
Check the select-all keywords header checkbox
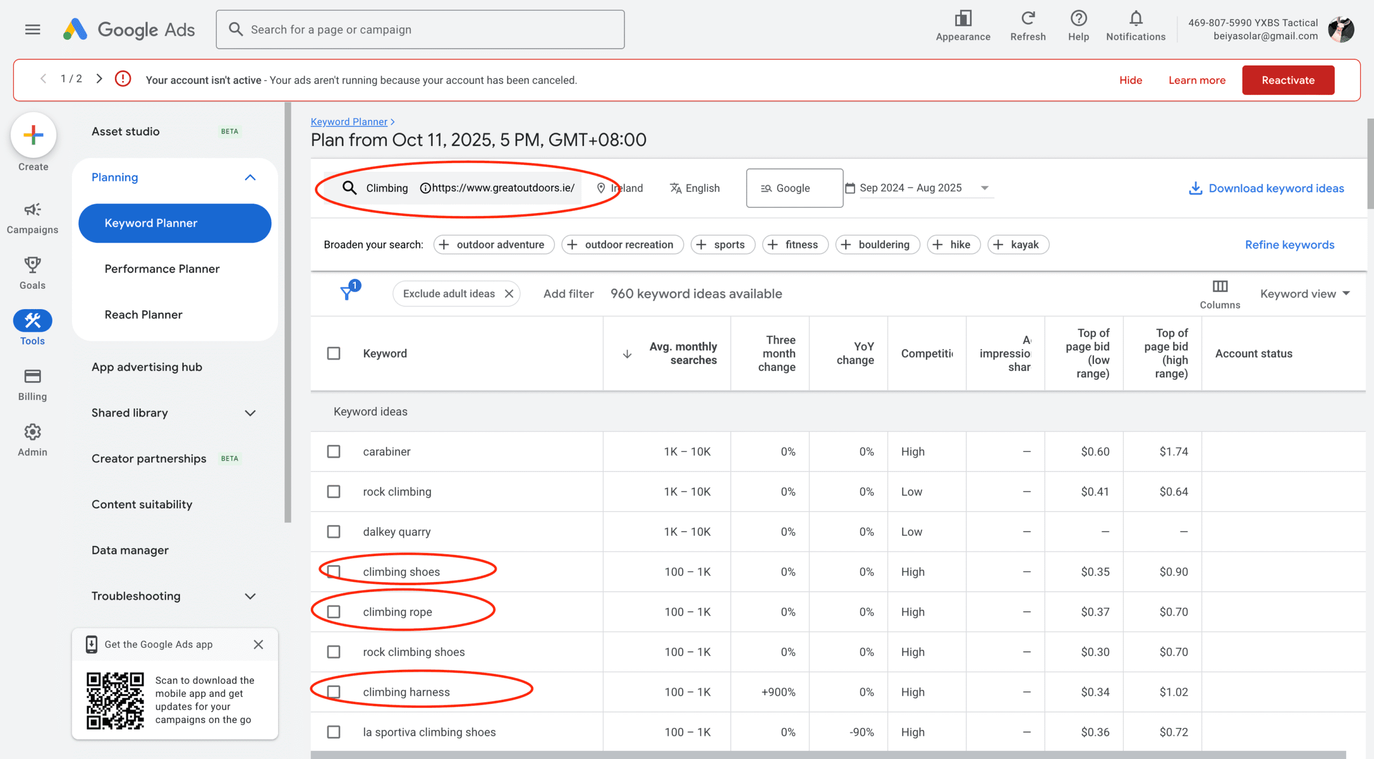(333, 353)
